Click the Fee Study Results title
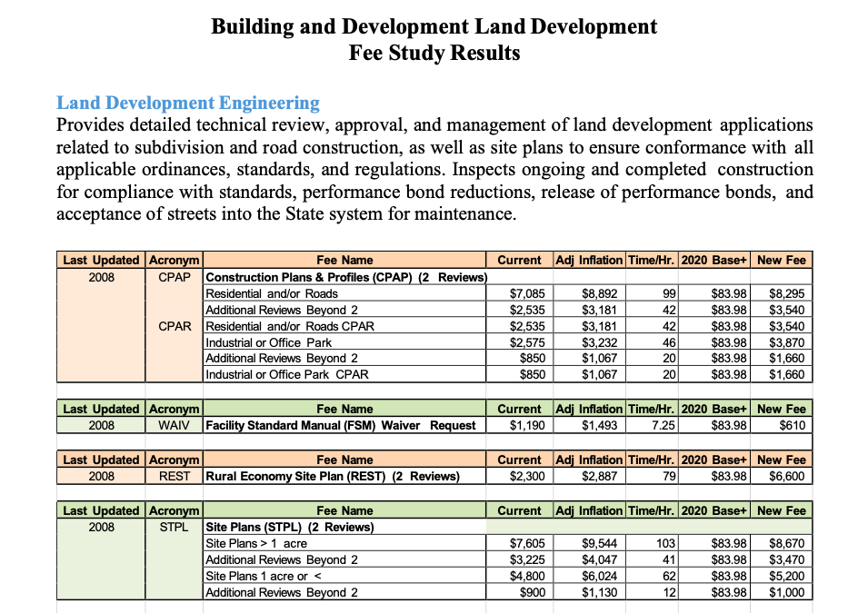The height and width of the screenshot is (613, 868). click(434, 53)
